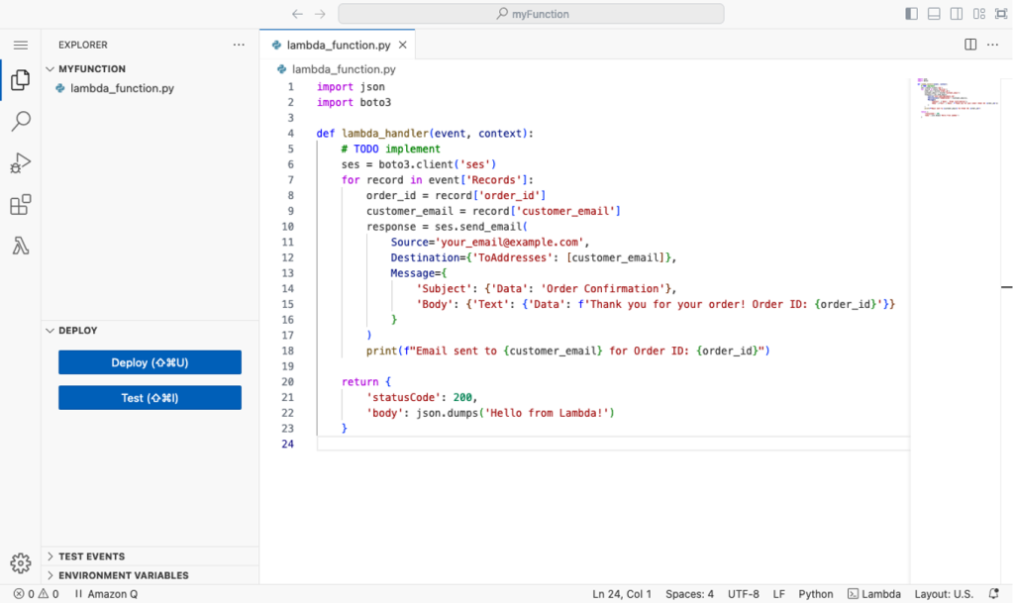Toggle the primary side bar layout button
This screenshot has height=606, width=1014.
tap(911, 14)
